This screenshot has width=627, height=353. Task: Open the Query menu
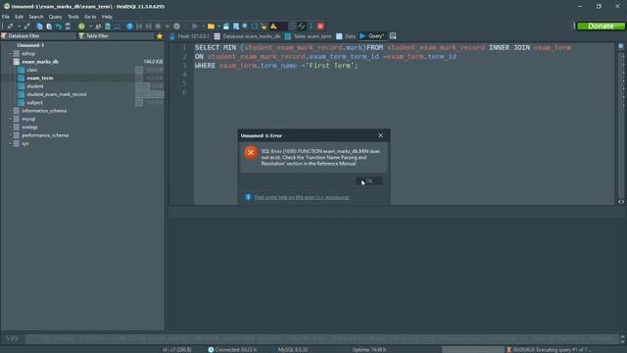pyautogui.click(x=55, y=17)
